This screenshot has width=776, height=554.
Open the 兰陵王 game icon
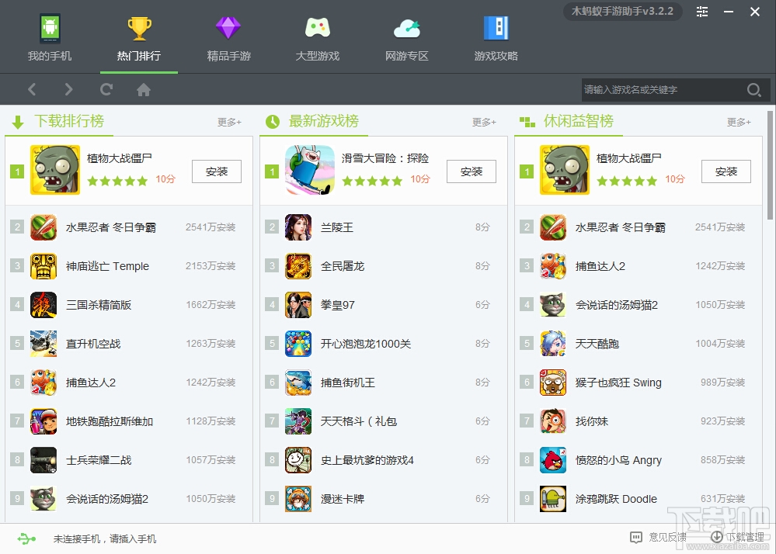(298, 227)
